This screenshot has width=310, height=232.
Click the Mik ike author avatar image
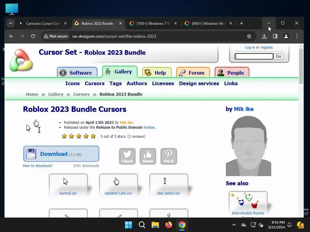[249, 146]
